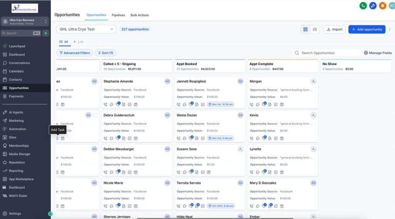View tags on Stephanie Amanda card
Screen dimensions: 395x219
(x=118, y=104)
